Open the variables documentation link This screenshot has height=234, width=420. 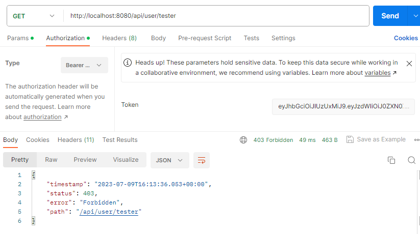point(378,73)
